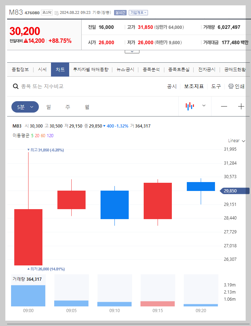Click the 09:00 red candlestick
251x326 pixels.
pyautogui.click(x=28, y=237)
